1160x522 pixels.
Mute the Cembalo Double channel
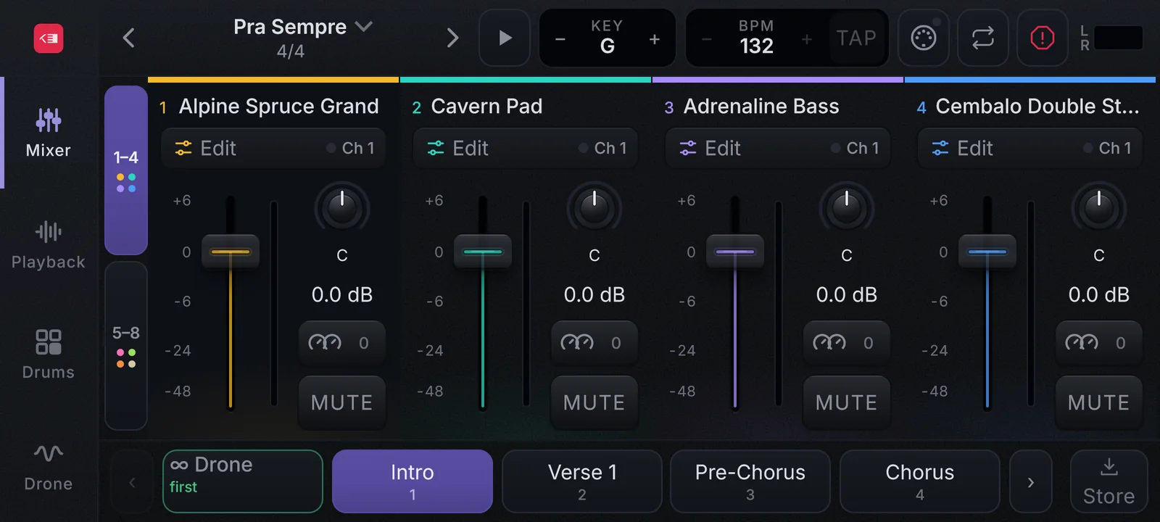[1099, 402]
